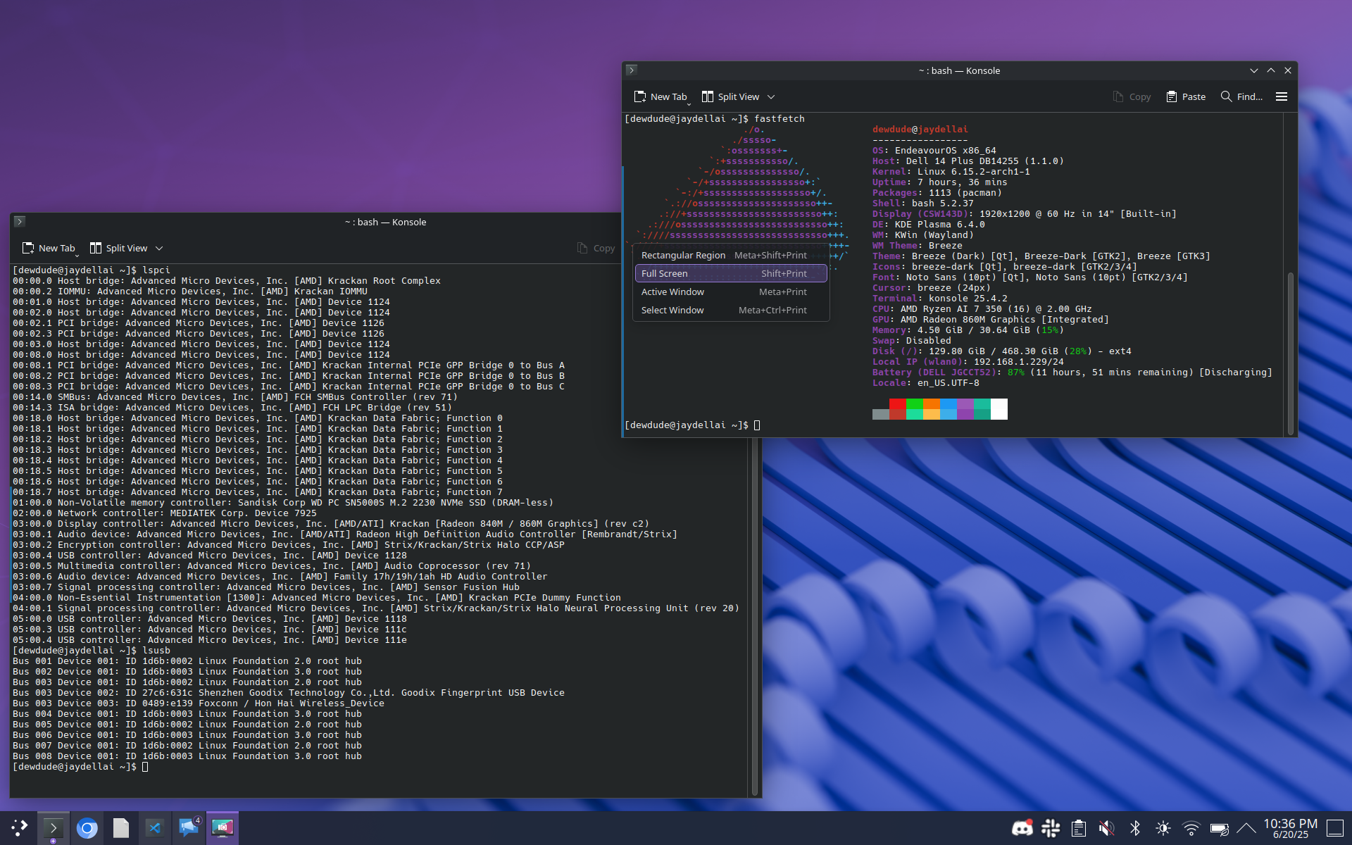The image size is (1352, 845).
Task: Click the 'Network controller: MEDIATEK Corp.' line
Action: tap(165, 513)
